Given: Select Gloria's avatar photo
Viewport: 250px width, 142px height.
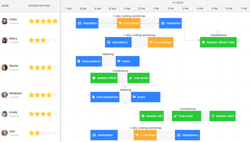Looking at the screenshot, I should pyautogui.click(x=5, y=67).
